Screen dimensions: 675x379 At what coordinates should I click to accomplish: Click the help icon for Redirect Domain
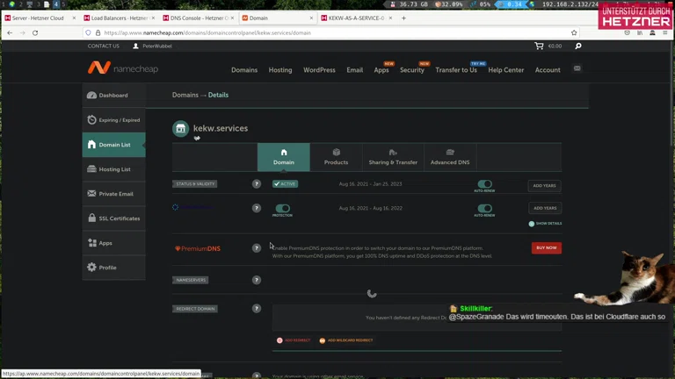pos(257,309)
